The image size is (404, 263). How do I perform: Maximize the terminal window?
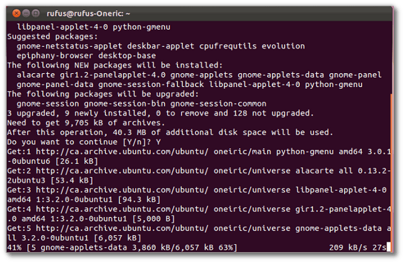point(36,13)
